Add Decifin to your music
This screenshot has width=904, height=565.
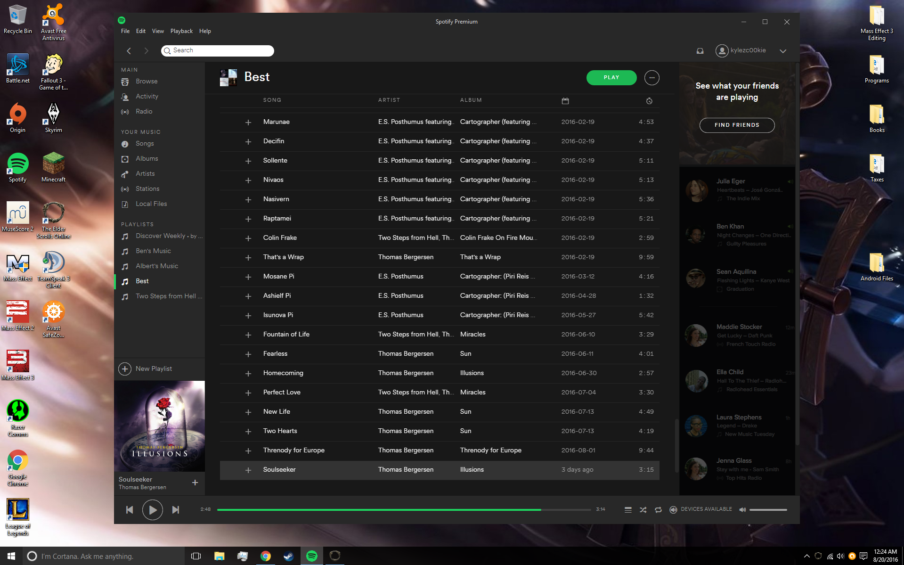click(x=248, y=142)
